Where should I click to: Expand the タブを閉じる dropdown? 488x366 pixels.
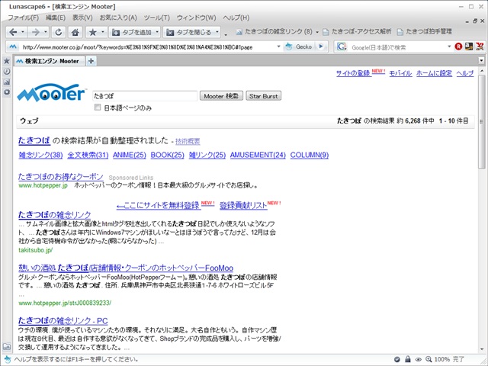218,33
